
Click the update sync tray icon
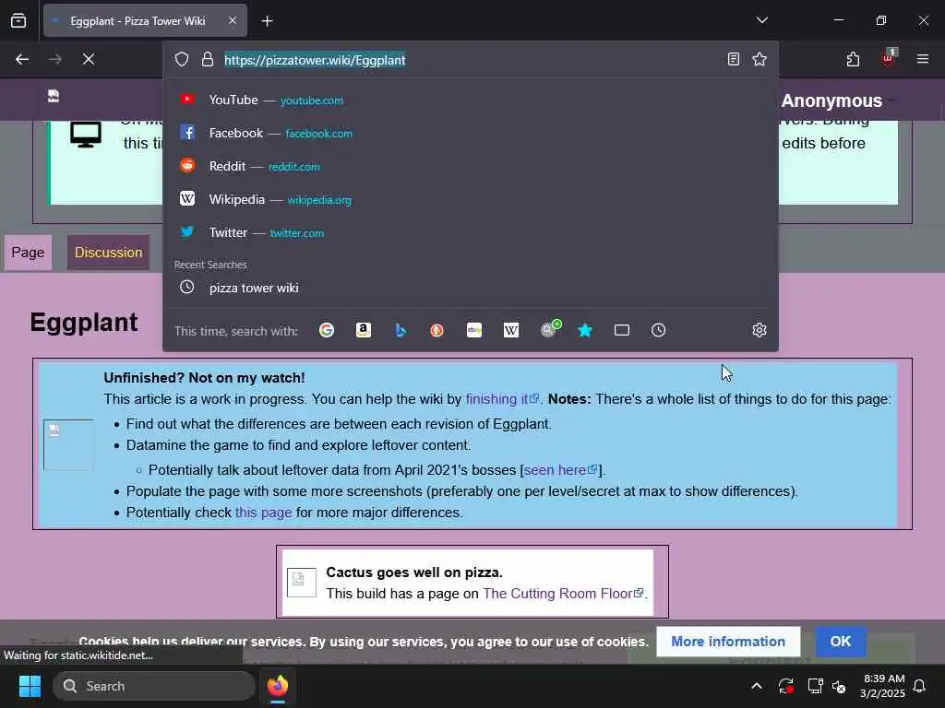786,686
